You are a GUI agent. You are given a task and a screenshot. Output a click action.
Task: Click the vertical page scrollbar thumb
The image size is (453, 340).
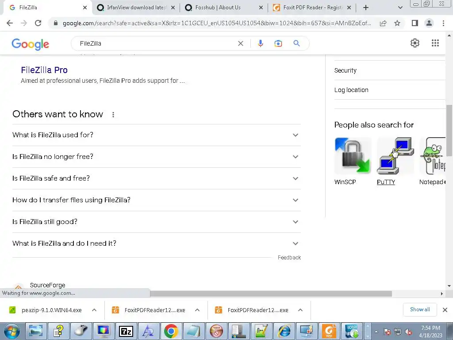coord(449,131)
